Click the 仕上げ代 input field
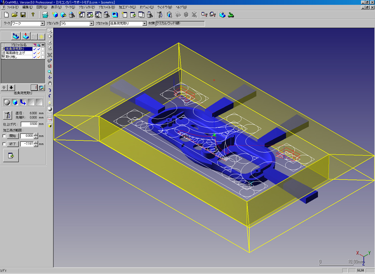This screenshot has width=375, height=274. pos(29,124)
